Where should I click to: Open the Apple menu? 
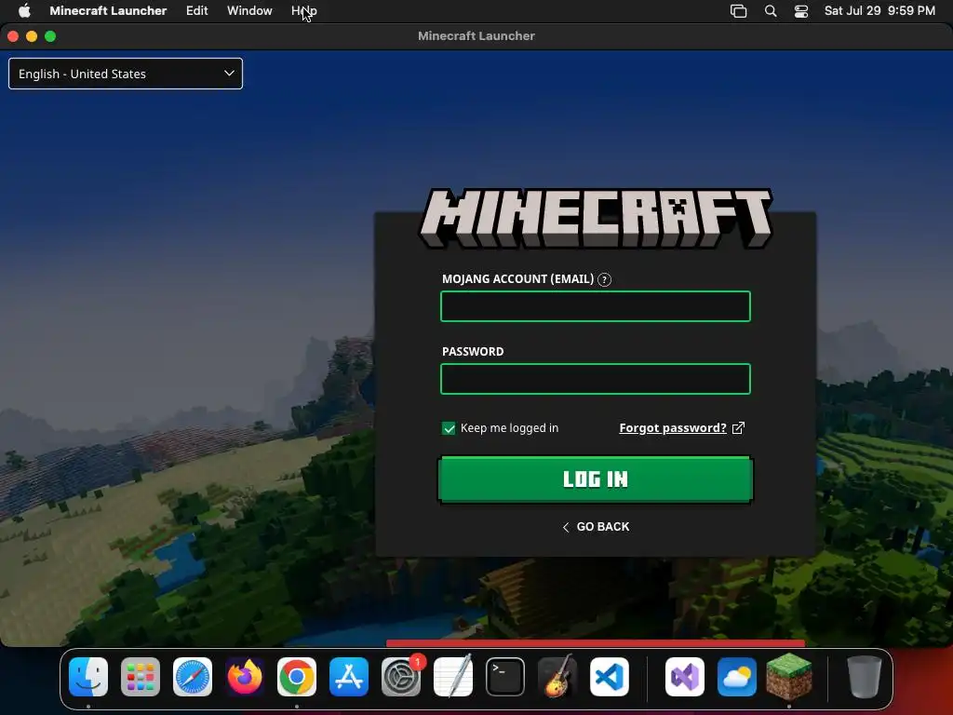click(x=24, y=11)
